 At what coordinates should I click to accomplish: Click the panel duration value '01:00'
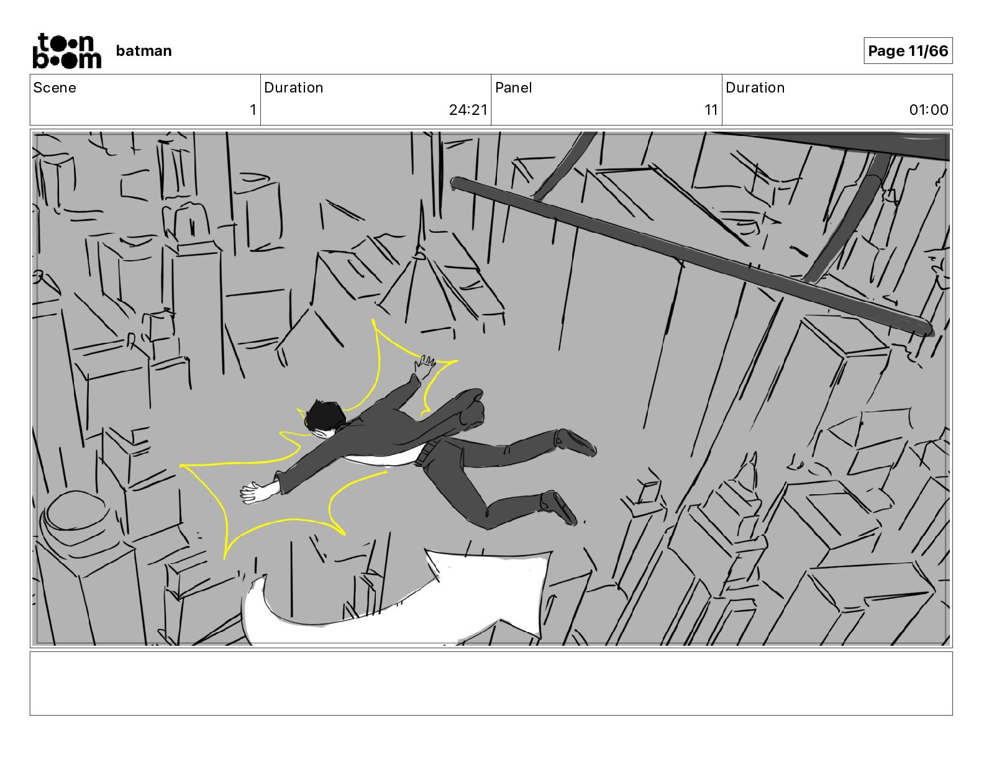pyautogui.click(x=929, y=110)
